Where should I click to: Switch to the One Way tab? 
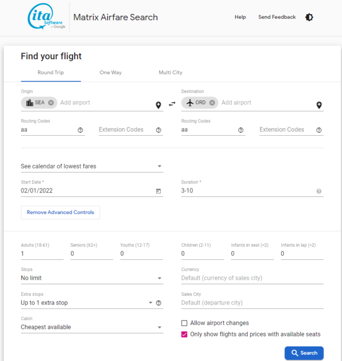pyautogui.click(x=110, y=73)
